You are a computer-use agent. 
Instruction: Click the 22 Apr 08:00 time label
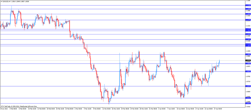209,109
